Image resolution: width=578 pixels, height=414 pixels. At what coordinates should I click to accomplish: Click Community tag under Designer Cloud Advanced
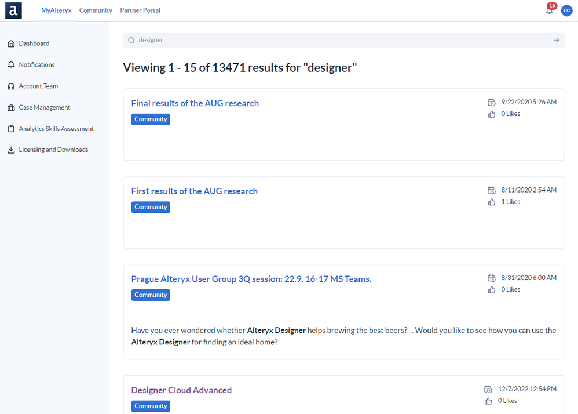(x=151, y=406)
